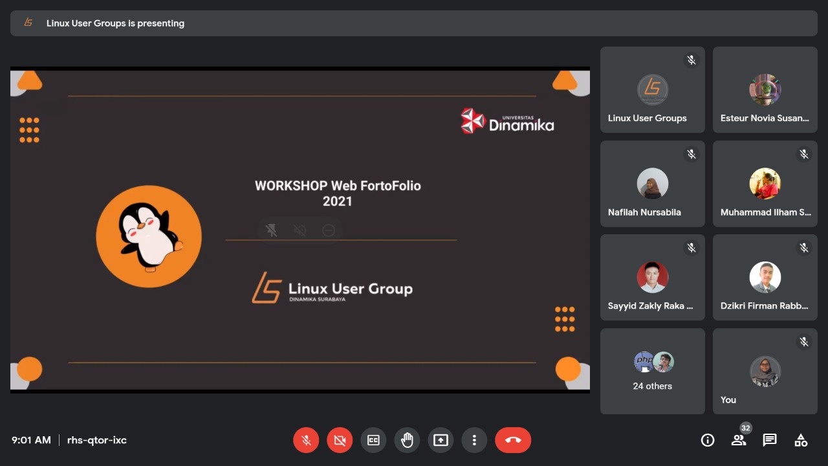Click muted mic icon on Linux User Groups tile
The image size is (828, 466).
(692, 60)
